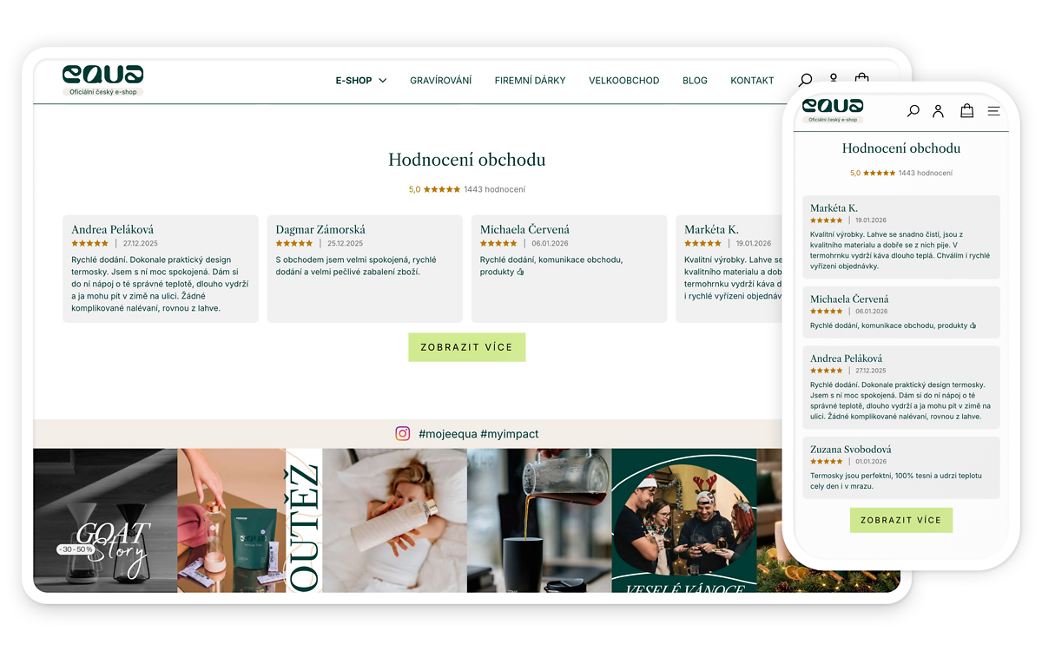
Task: Open user account in mobile header
Action: point(939,111)
